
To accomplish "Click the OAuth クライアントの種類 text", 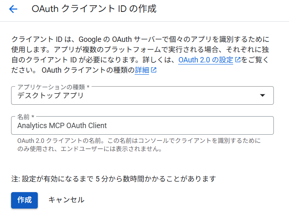I will [x=88, y=70].
